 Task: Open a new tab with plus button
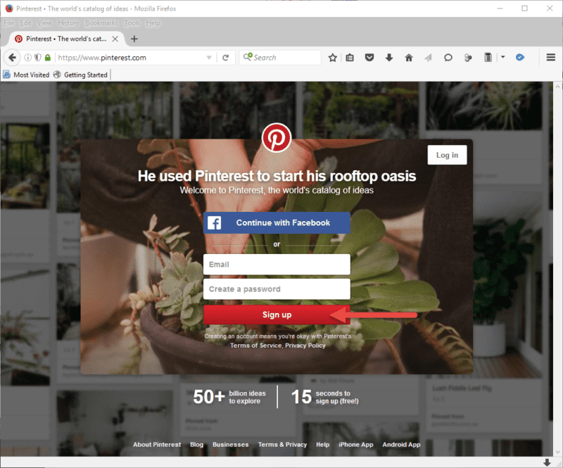[134, 39]
